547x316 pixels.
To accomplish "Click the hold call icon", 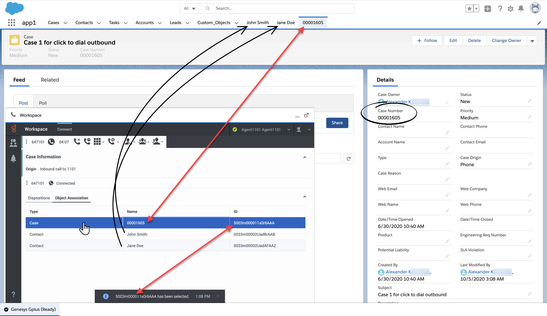I will [x=87, y=141].
